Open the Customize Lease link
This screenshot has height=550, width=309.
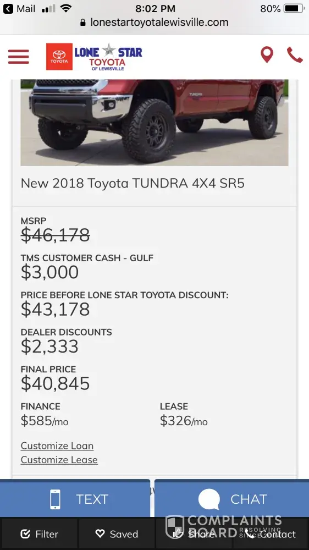tap(59, 460)
